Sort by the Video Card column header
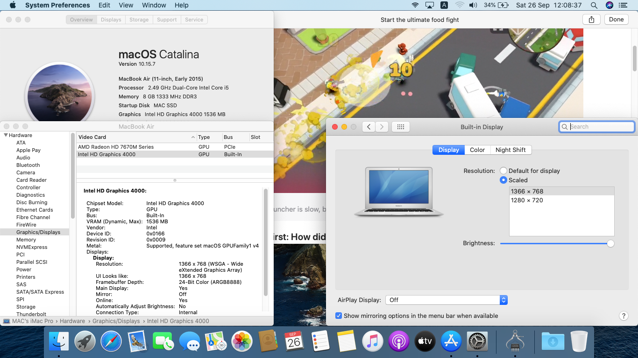The height and width of the screenshot is (358, 638). point(136,137)
